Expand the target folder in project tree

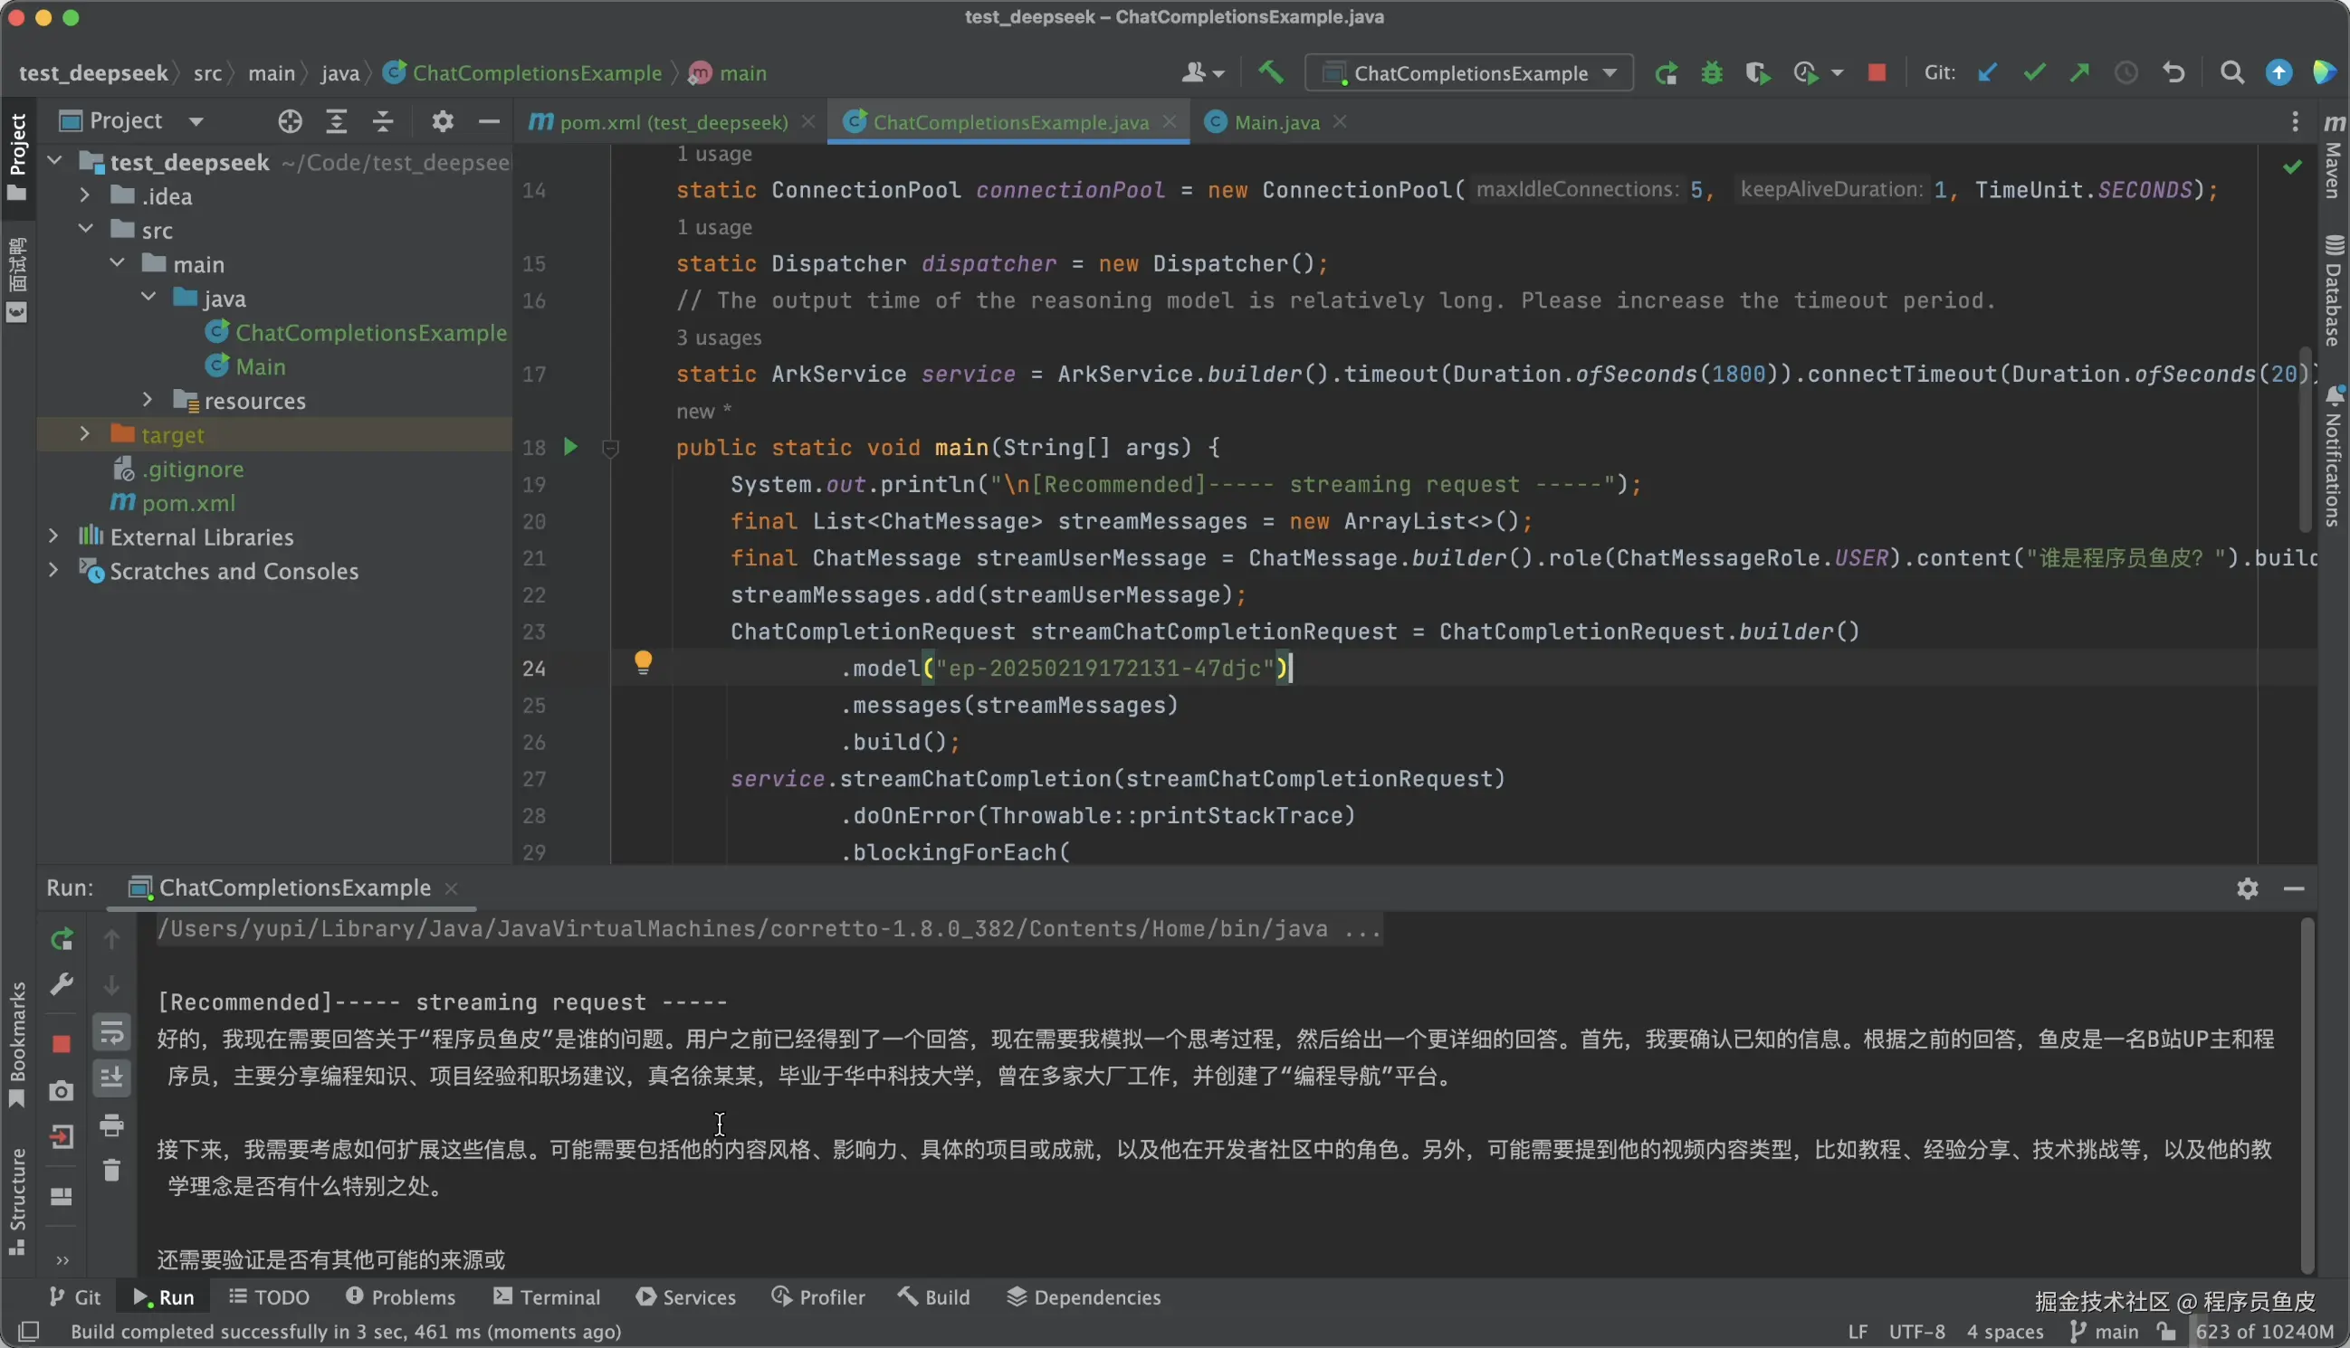(x=84, y=434)
